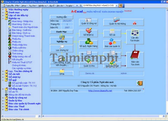168x121 pixels.
Task: Open Quản trị hệ thống dashboard button
Action: pyautogui.click(x=124, y=22)
